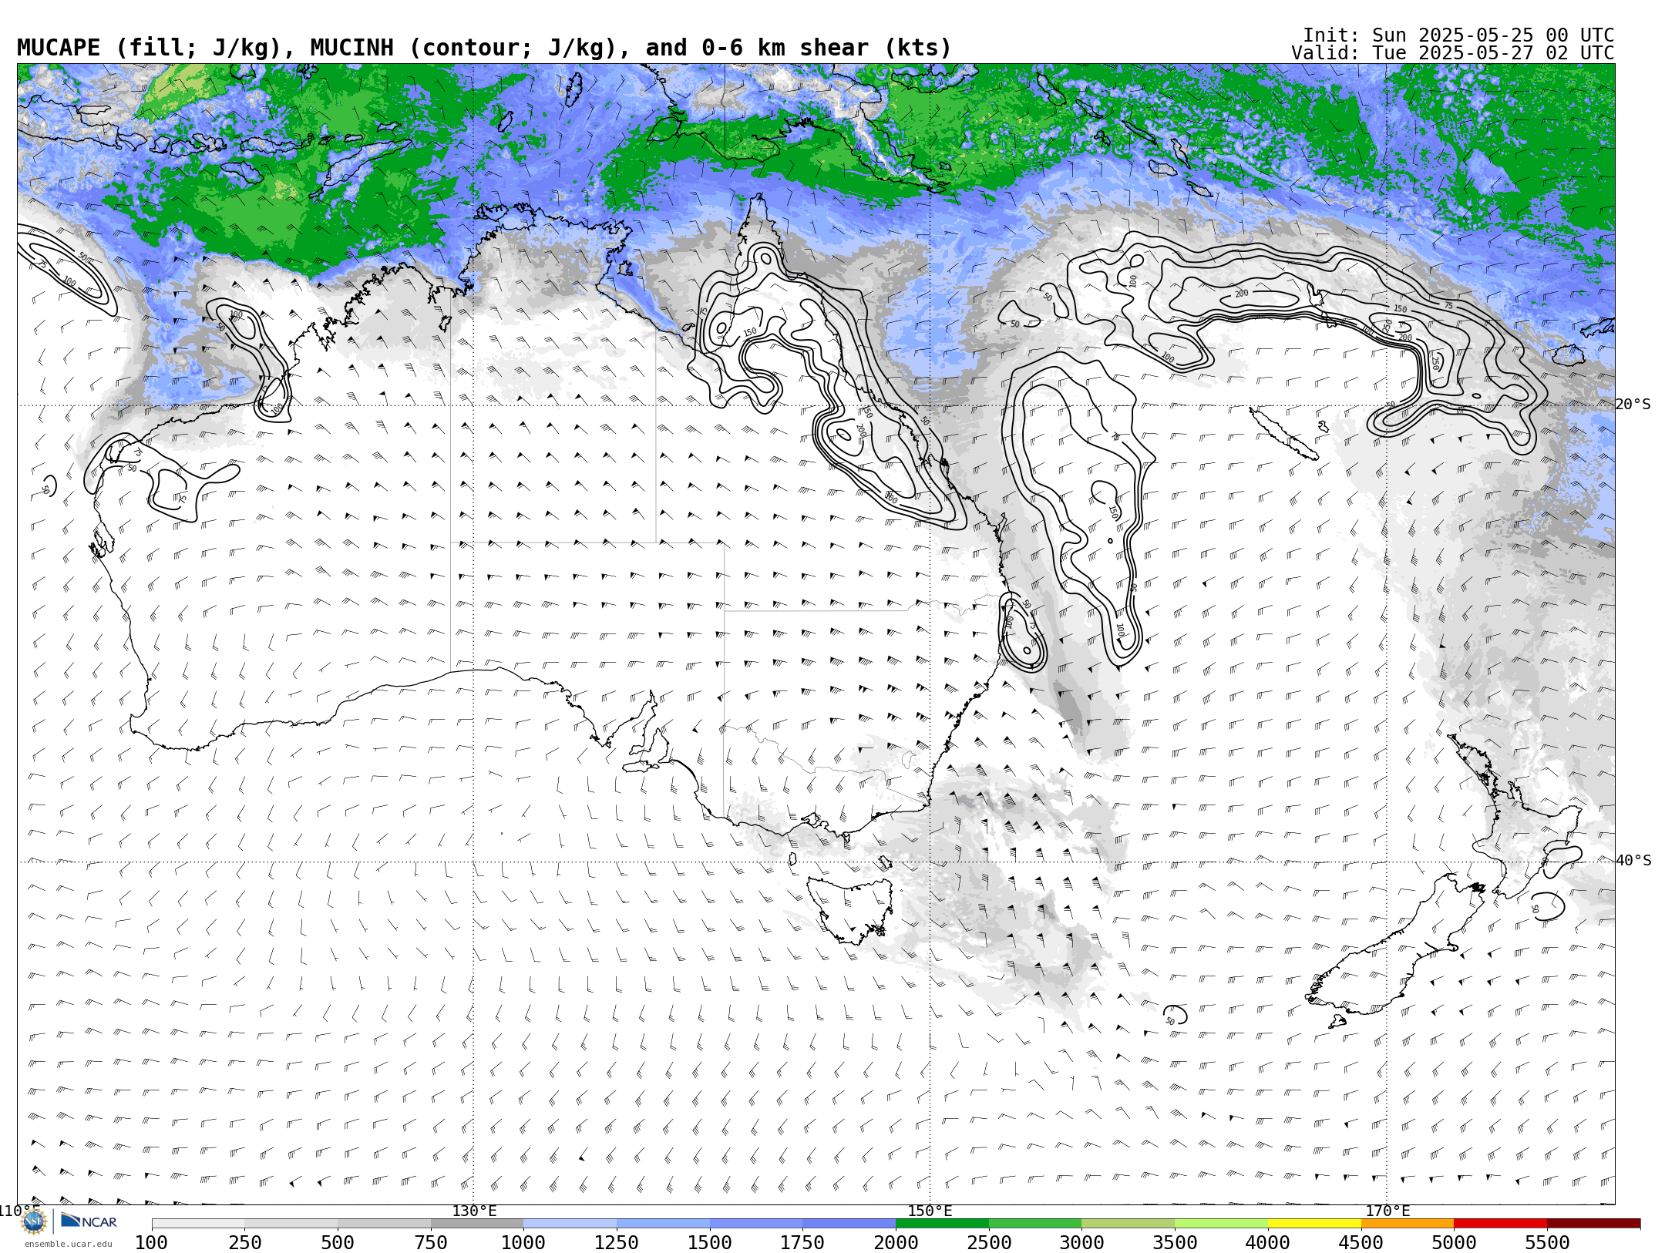
Task: Click the NCAR logo
Action: (89, 1221)
